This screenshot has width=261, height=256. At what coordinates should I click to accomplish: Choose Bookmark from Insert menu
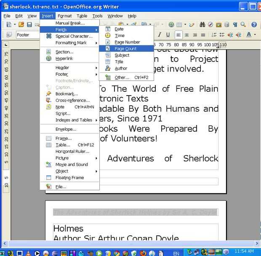pyautogui.click(x=69, y=94)
